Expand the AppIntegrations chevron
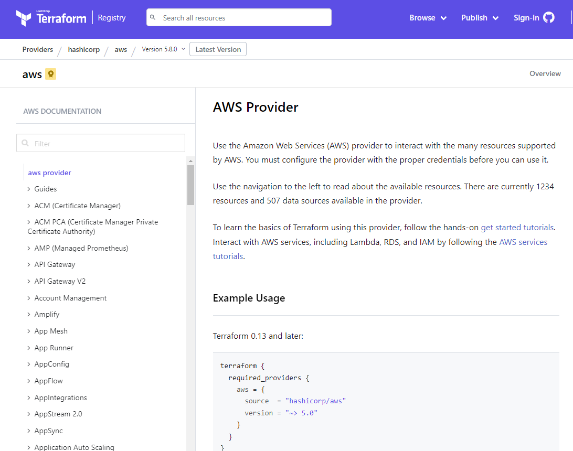This screenshot has height=451, width=573. [29, 398]
